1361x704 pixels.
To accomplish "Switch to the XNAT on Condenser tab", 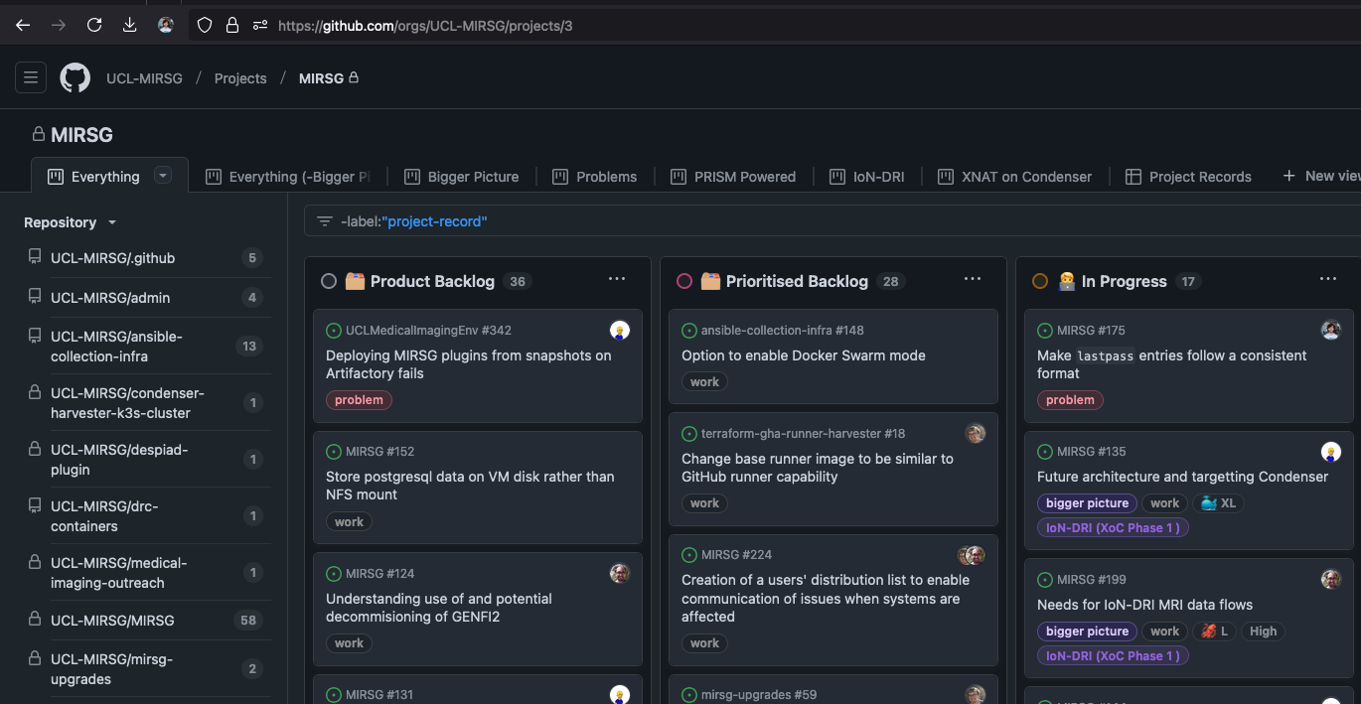I will point(1025,177).
